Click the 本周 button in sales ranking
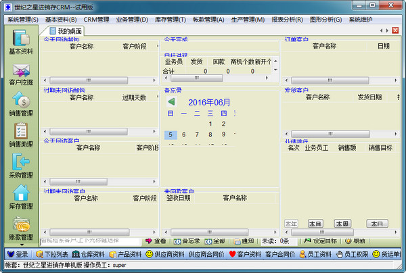 click(341, 224)
